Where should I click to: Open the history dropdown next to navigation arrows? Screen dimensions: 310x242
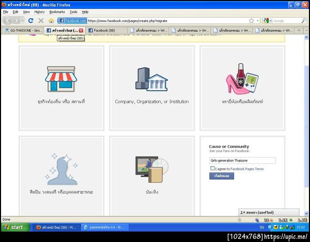pyautogui.click(x=23, y=21)
